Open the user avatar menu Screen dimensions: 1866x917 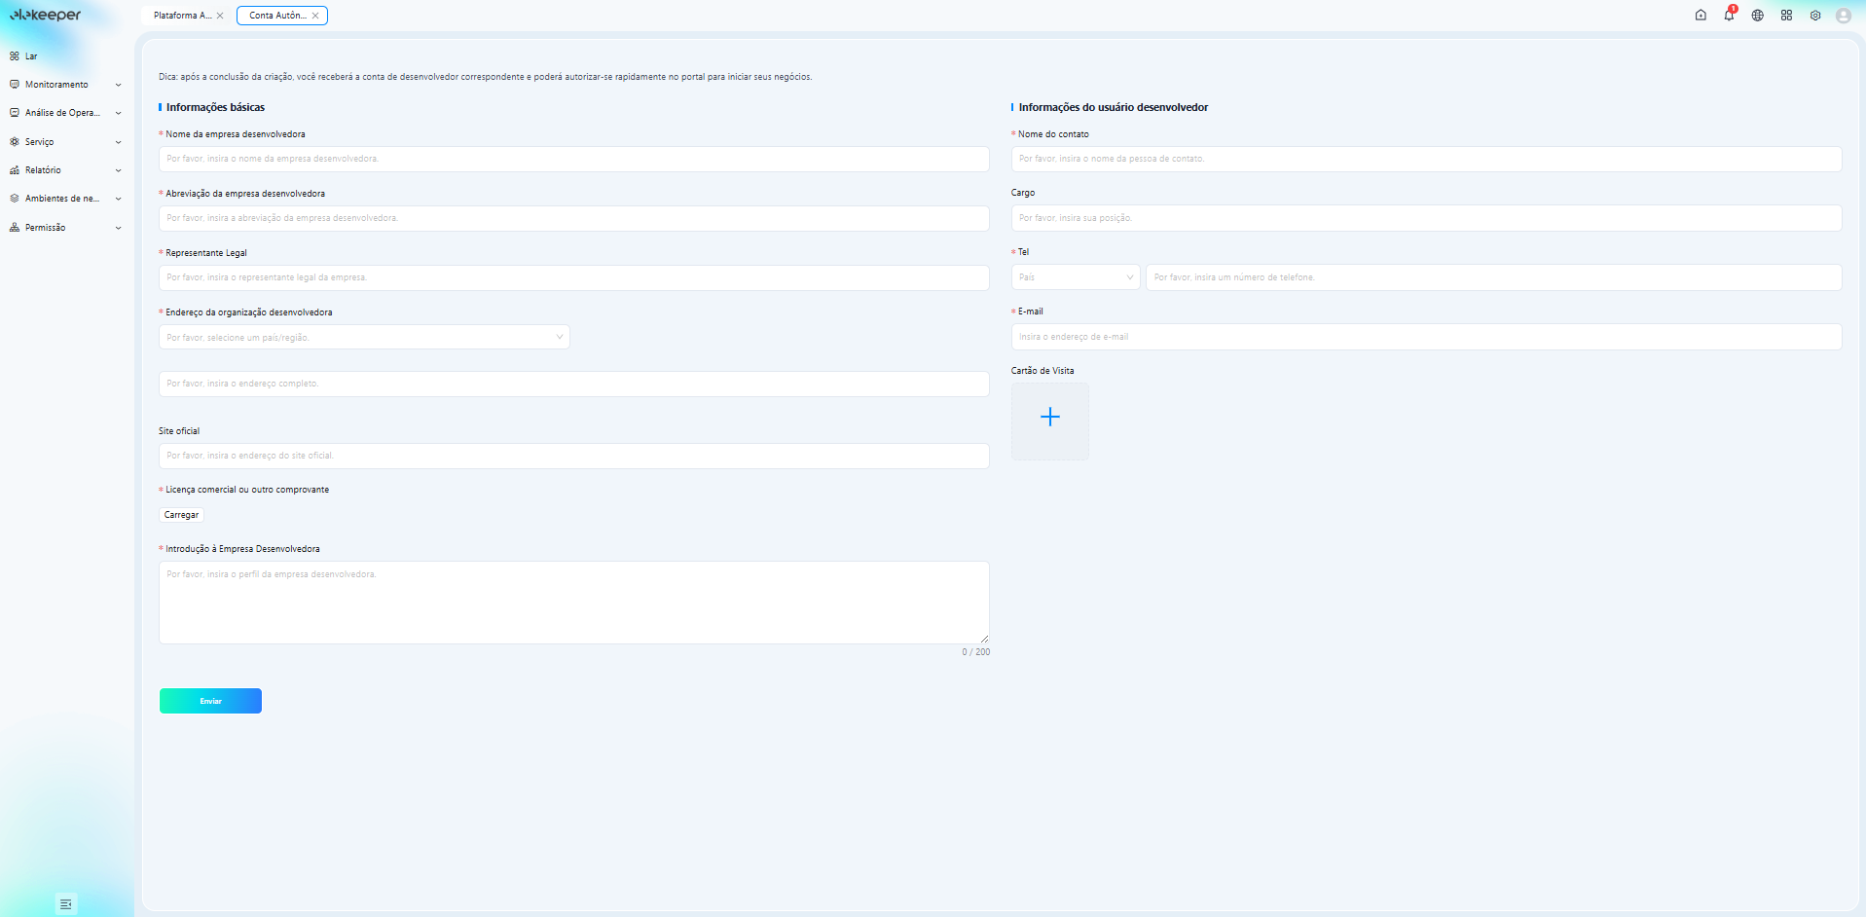pyautogui.click(x=1844, y=16)
